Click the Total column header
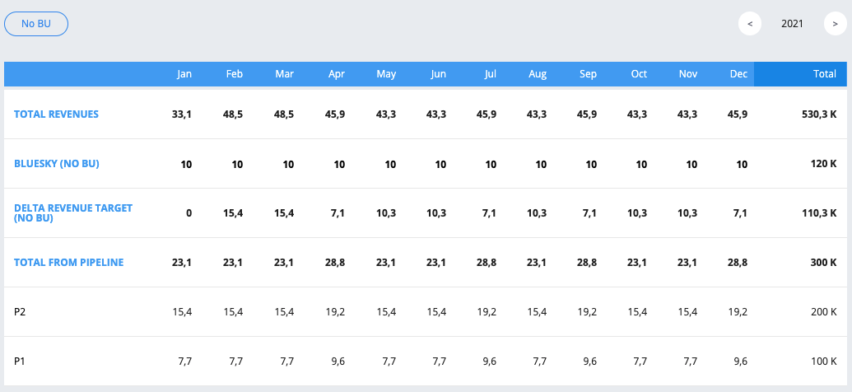Image resolution: width=852 pixels, height=392 pixels. 825,74
